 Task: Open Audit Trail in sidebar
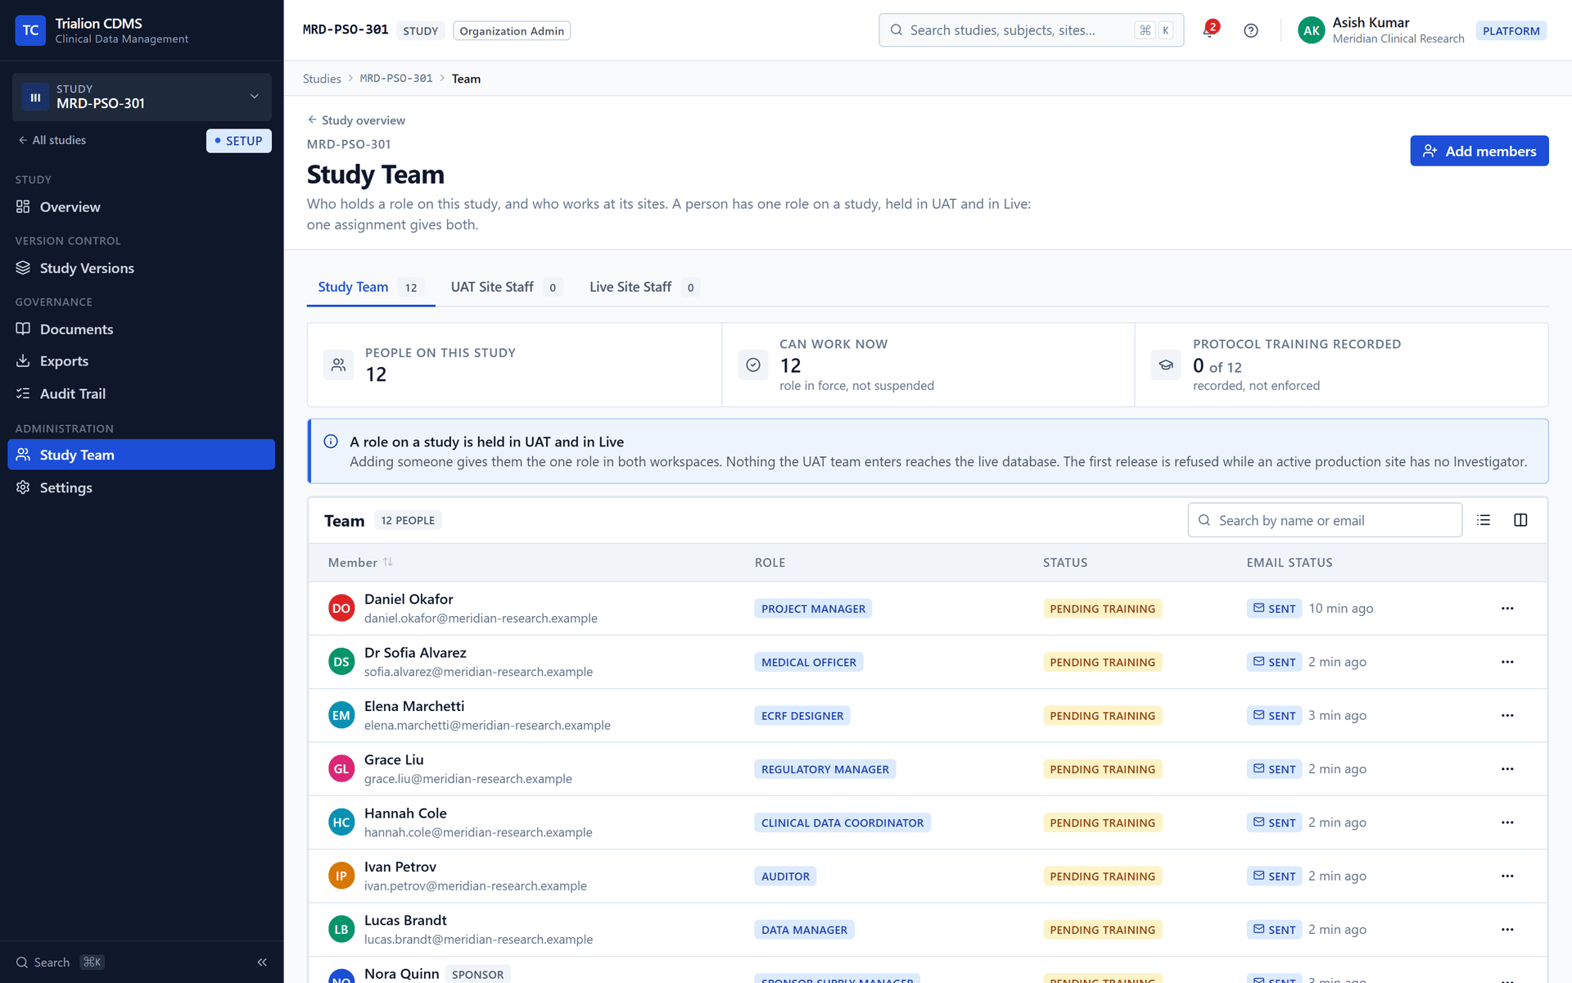[x=141, y=394]
